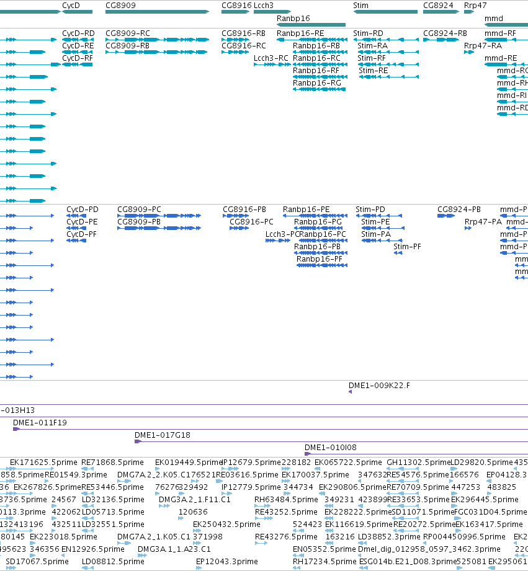The height and width of the screenshot is (571, 528).
Task: Select EST EK019449.5prime
Action: tap(189, 463)
